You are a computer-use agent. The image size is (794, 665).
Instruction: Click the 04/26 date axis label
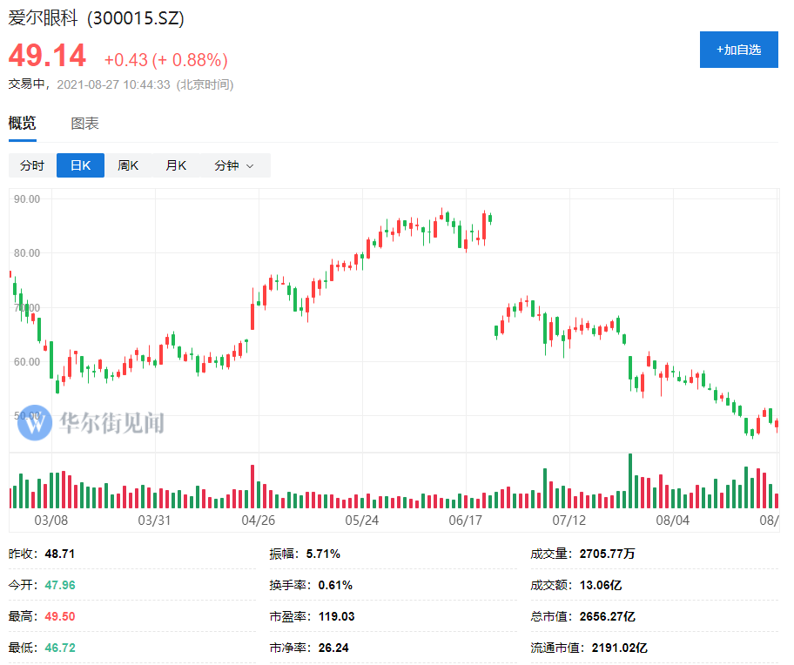(x=259, y=521)
